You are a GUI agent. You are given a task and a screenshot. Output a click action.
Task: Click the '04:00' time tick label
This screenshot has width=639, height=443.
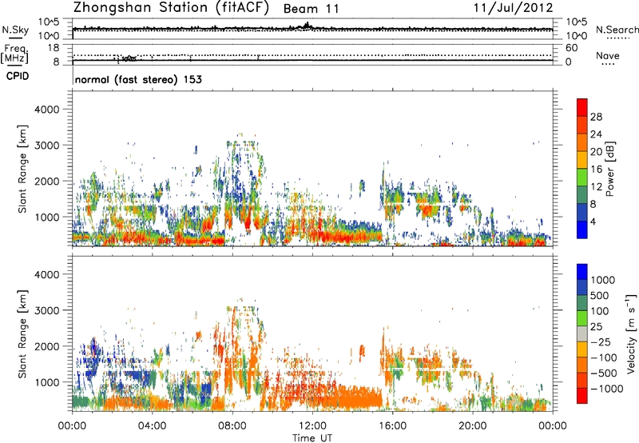(x=152, y=426)
